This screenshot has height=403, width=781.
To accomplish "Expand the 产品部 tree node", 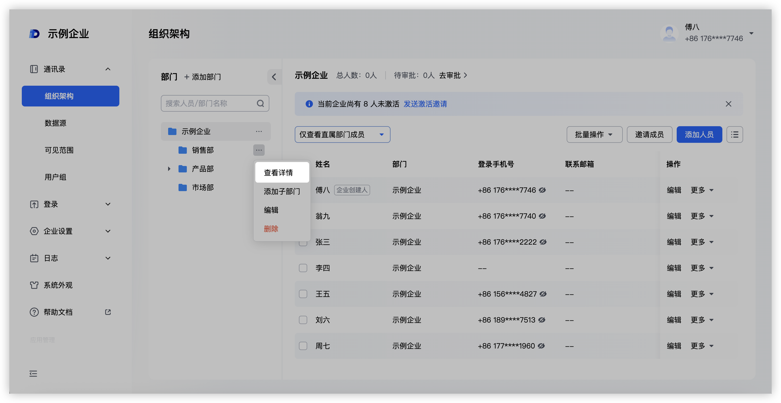I will [169, 169].
